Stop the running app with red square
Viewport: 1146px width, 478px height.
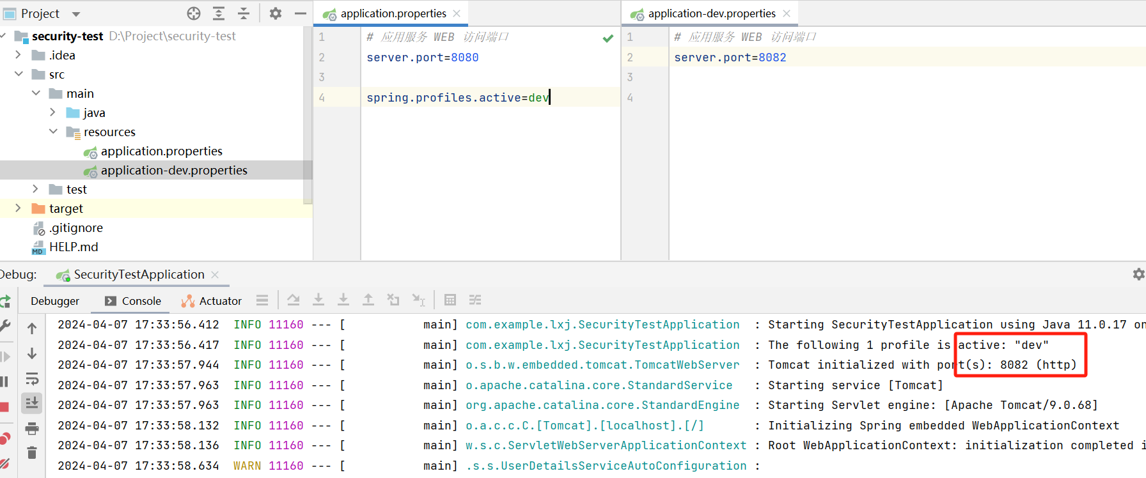(x=4, y=407)
